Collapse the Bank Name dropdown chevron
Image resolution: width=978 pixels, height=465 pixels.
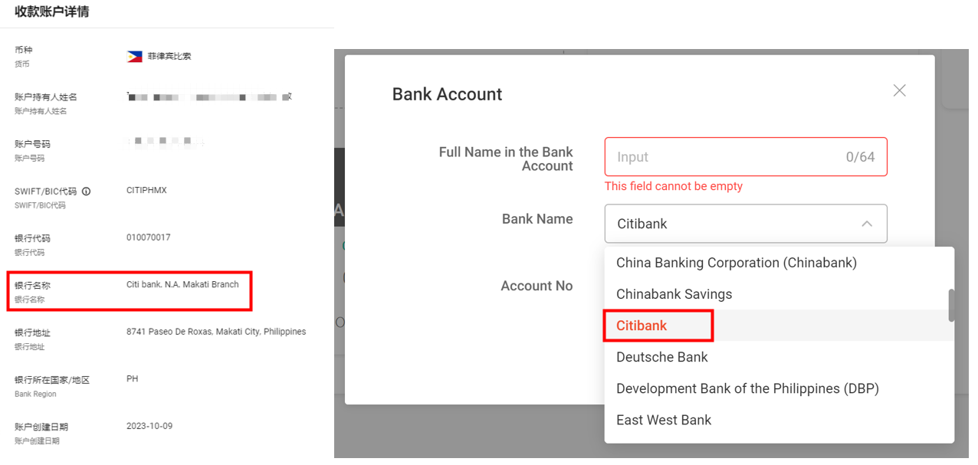click(x=867, y=224)
